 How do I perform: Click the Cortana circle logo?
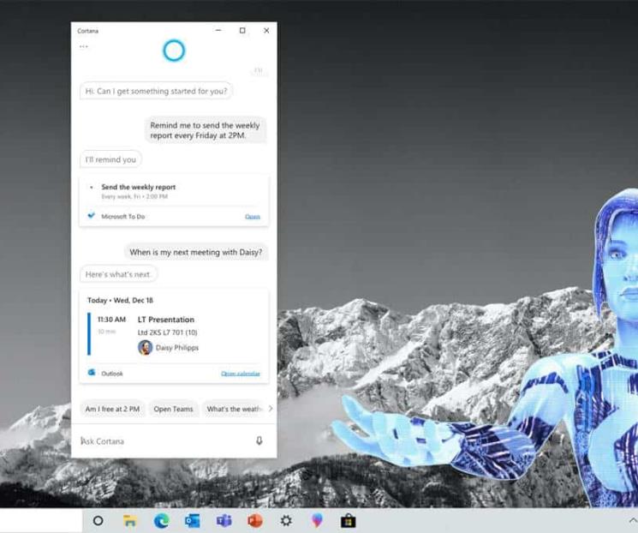pyautogui.click(x=174, y=51)
